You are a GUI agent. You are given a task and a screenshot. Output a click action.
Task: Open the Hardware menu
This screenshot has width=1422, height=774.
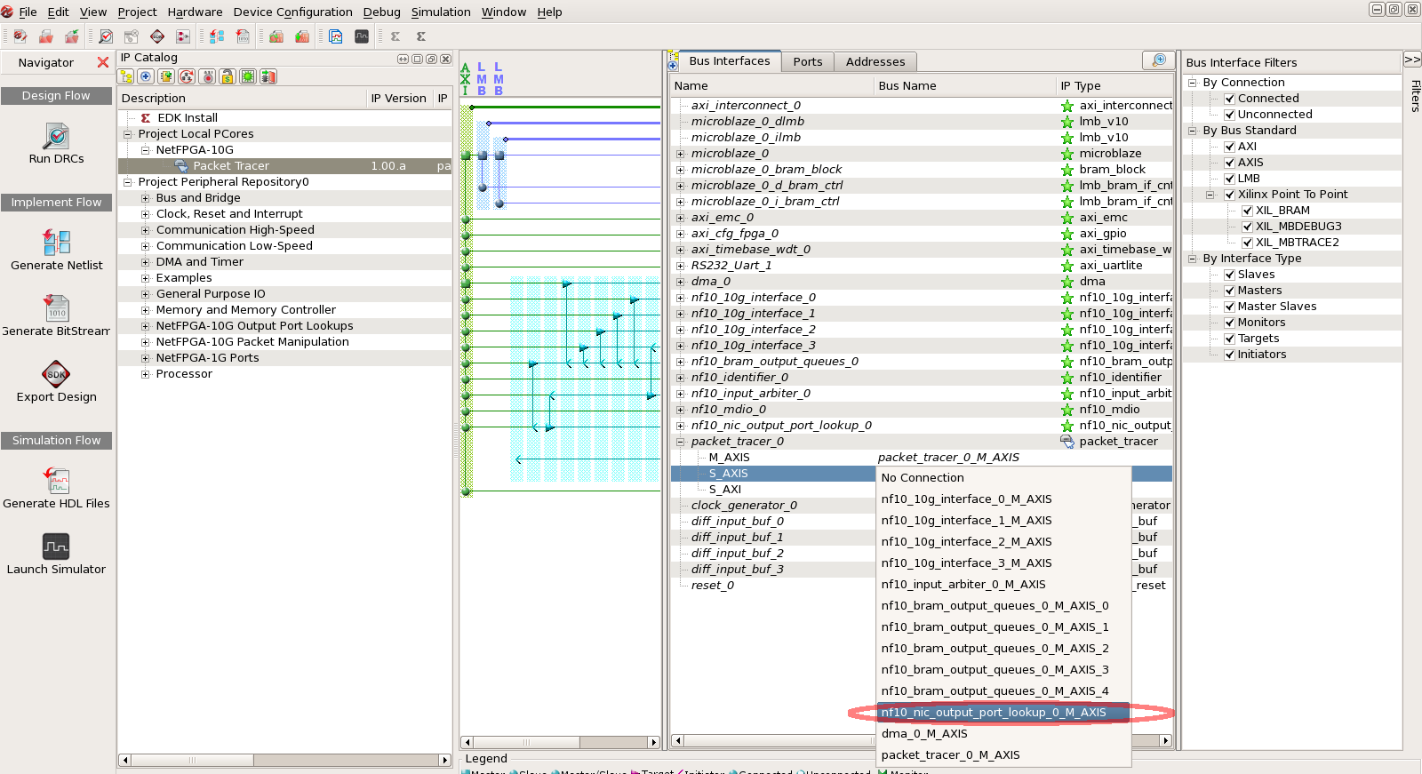(195, 12)
